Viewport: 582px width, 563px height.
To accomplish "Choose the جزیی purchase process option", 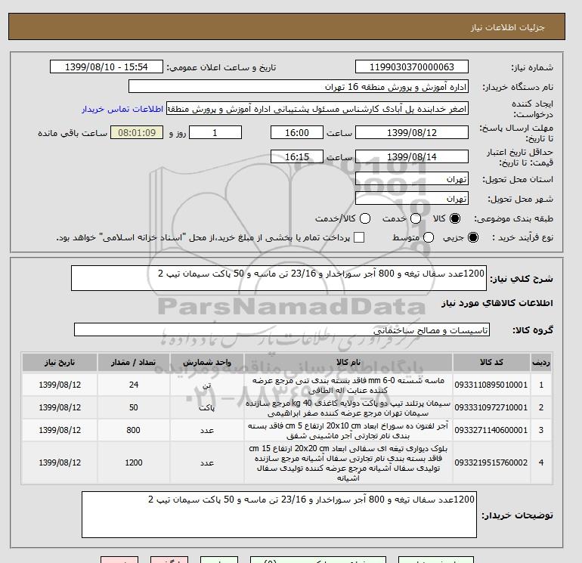I will (473, 237).
